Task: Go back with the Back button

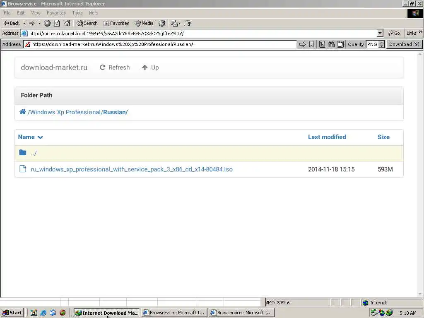Action: click(x=11, y=23)
